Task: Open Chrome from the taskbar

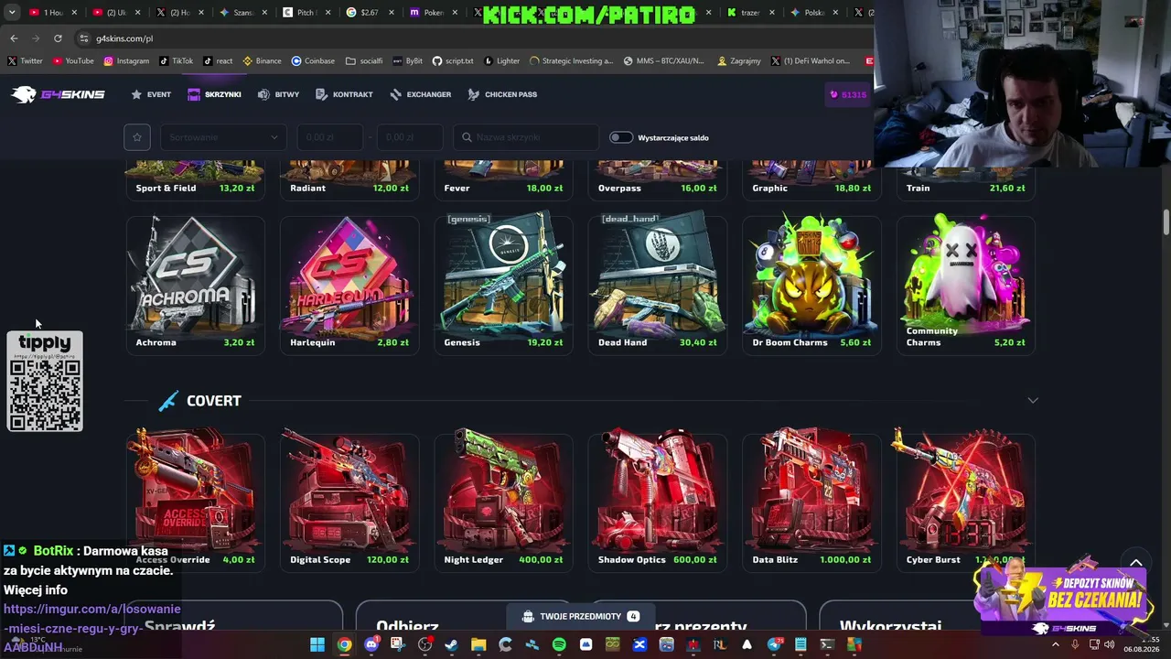Action: 344,644
